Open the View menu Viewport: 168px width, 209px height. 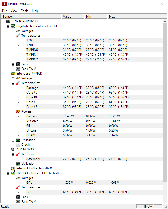14,11
